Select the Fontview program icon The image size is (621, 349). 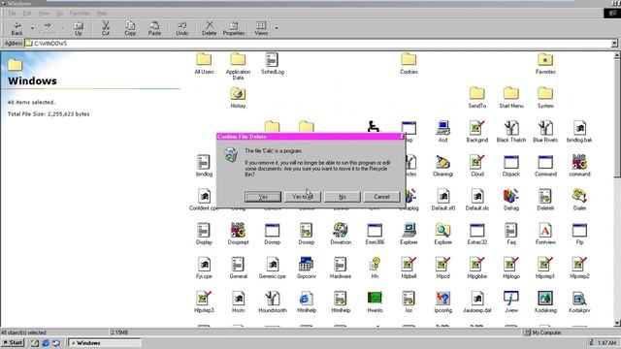[x=545, y=234]
